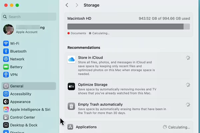Select General label in the sidebar
Screen dimensions: 200x133
17,86
